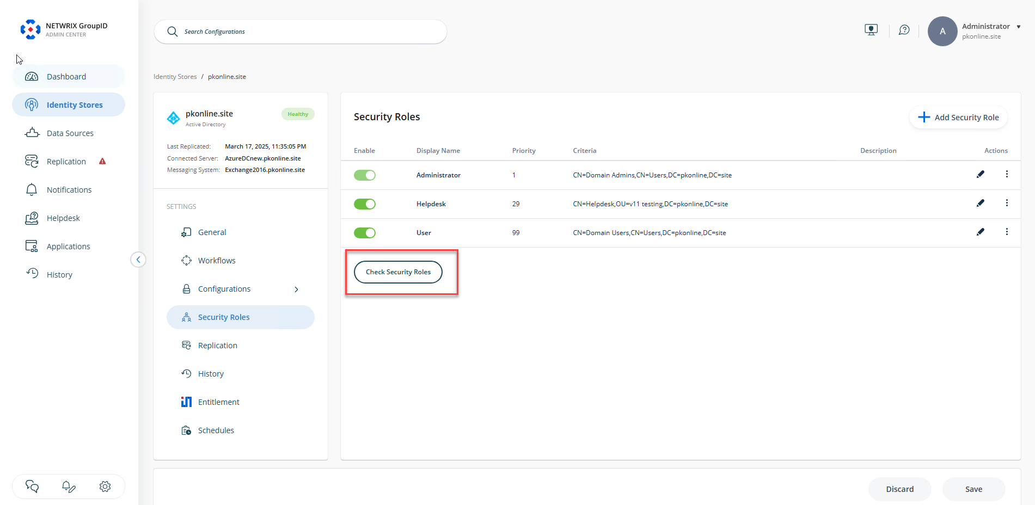This screenshot has width=1035, height=505.
Task: Open the feedback chat at the bottom left
Action: point(32,486)
